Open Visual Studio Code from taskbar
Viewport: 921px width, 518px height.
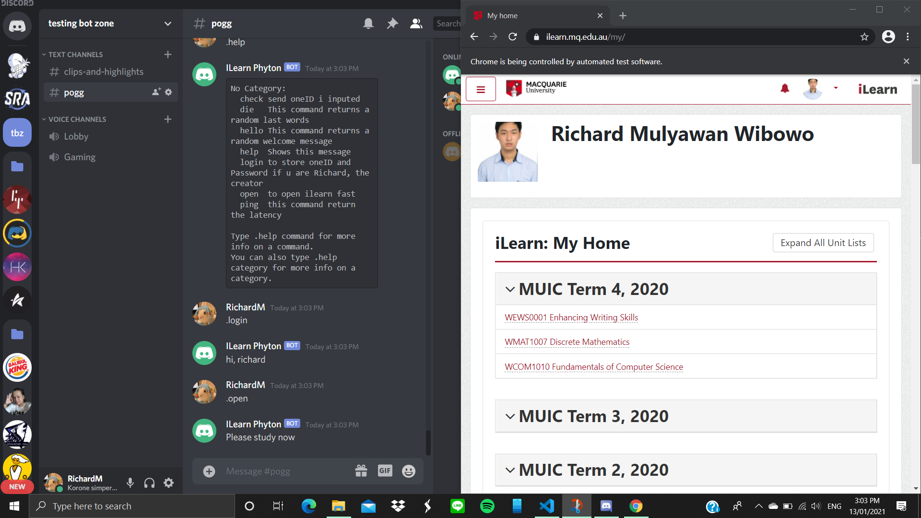pyautogui.click(x=547, y=506)
